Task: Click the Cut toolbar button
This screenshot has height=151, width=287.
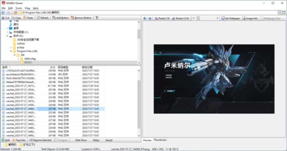Action: click(5, 18)
